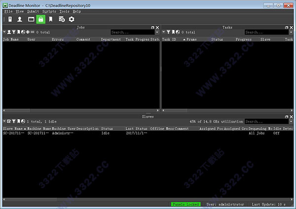Click the Tasks panel bookmark icon
This screenshot has height=209, width=296.
coord(173,32)
